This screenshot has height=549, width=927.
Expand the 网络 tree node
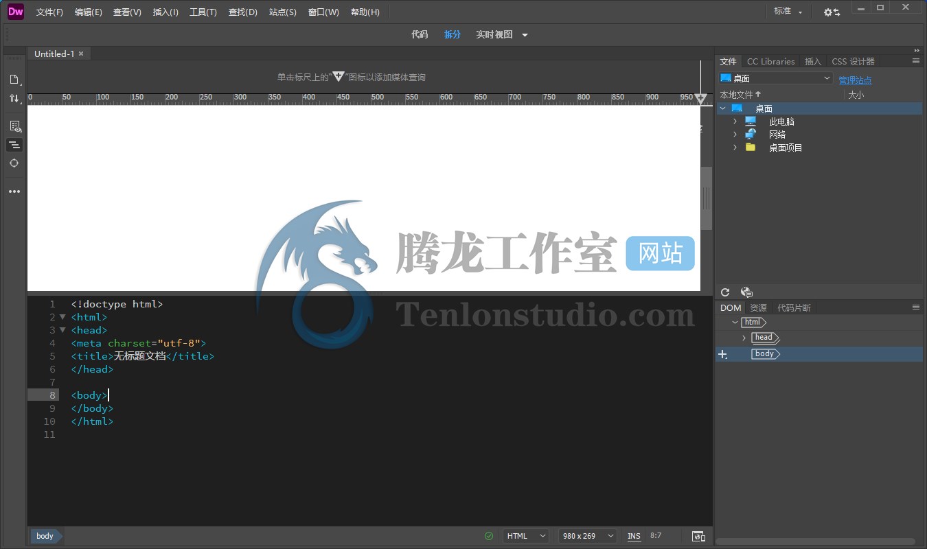735,135
